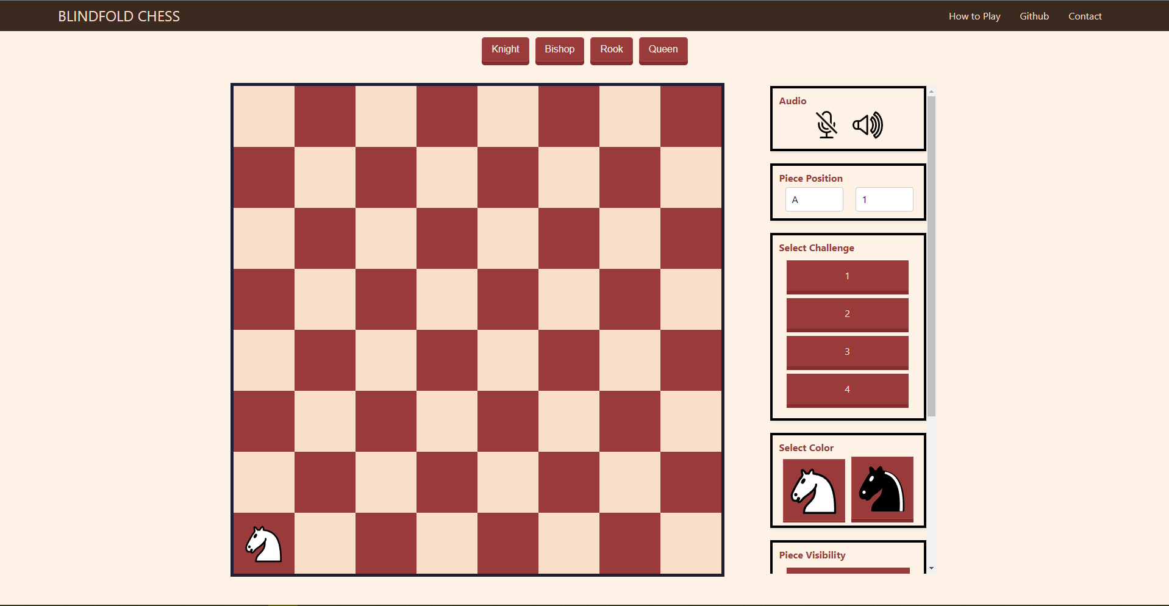Select the Knight piece button

click(505, 51)
